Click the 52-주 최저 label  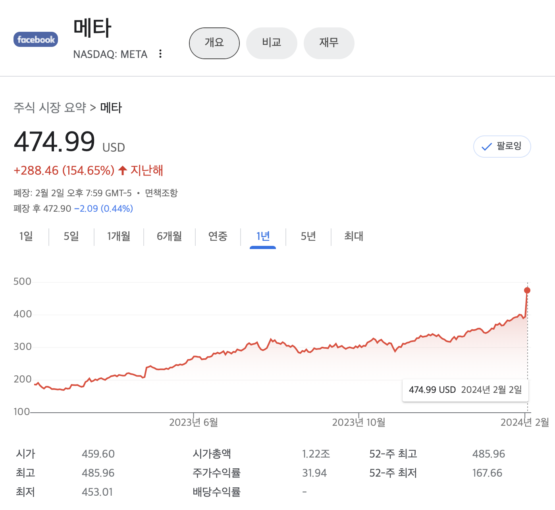[393, 473]
